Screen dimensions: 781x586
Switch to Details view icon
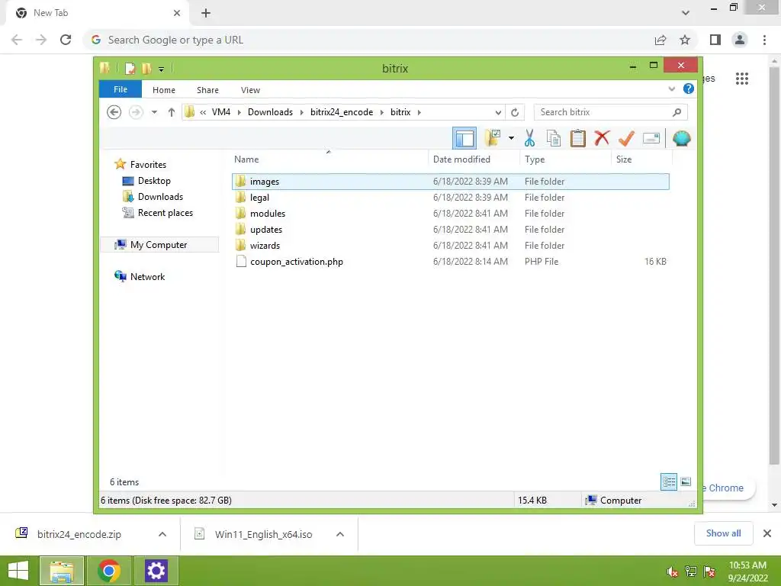[669, 482]
